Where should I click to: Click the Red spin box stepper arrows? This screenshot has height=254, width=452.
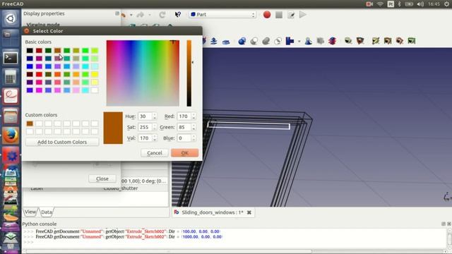[x=194, y=116]
